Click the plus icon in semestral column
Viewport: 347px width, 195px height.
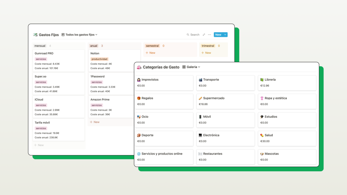click(x=147, y=53)
